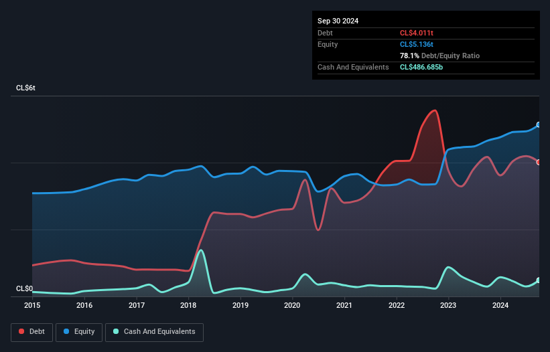The image size is (550, 352).
Task: Select the Debt endpoint marker on chart
Action: (539, 162)
